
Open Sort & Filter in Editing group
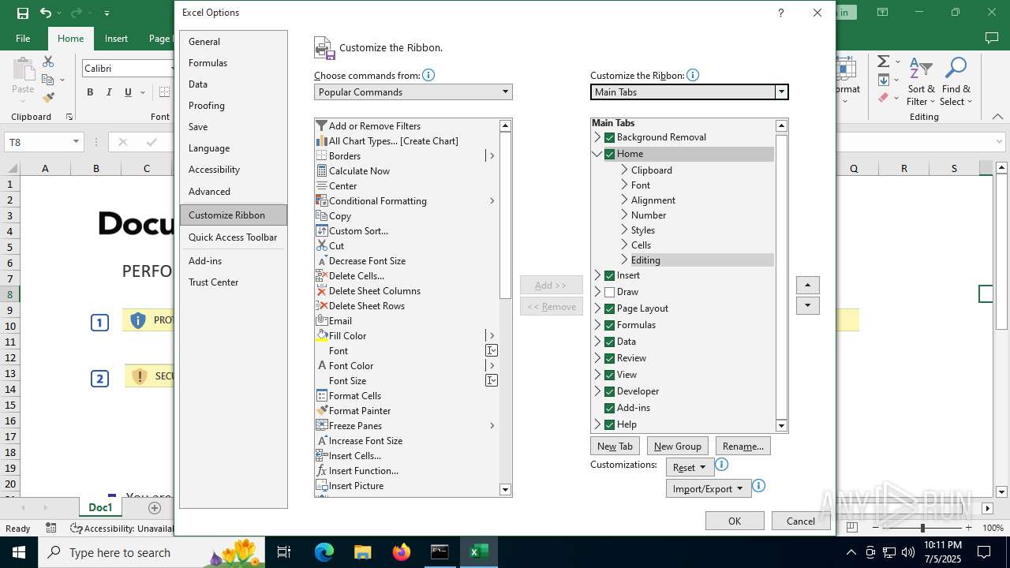921,82
